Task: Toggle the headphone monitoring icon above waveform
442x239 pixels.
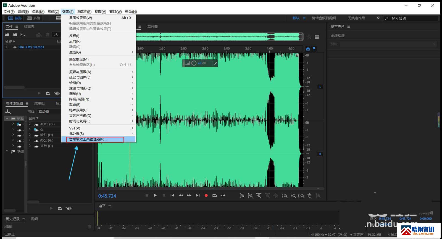Action: (x=308, y=49)
